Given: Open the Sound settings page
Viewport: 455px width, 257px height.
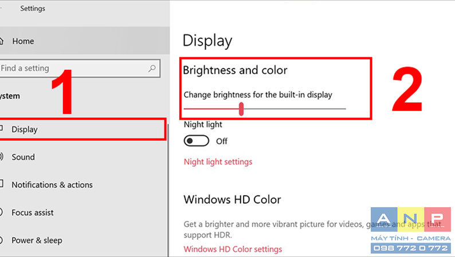Looking at the screenshot, I should (x=84, y=157).
